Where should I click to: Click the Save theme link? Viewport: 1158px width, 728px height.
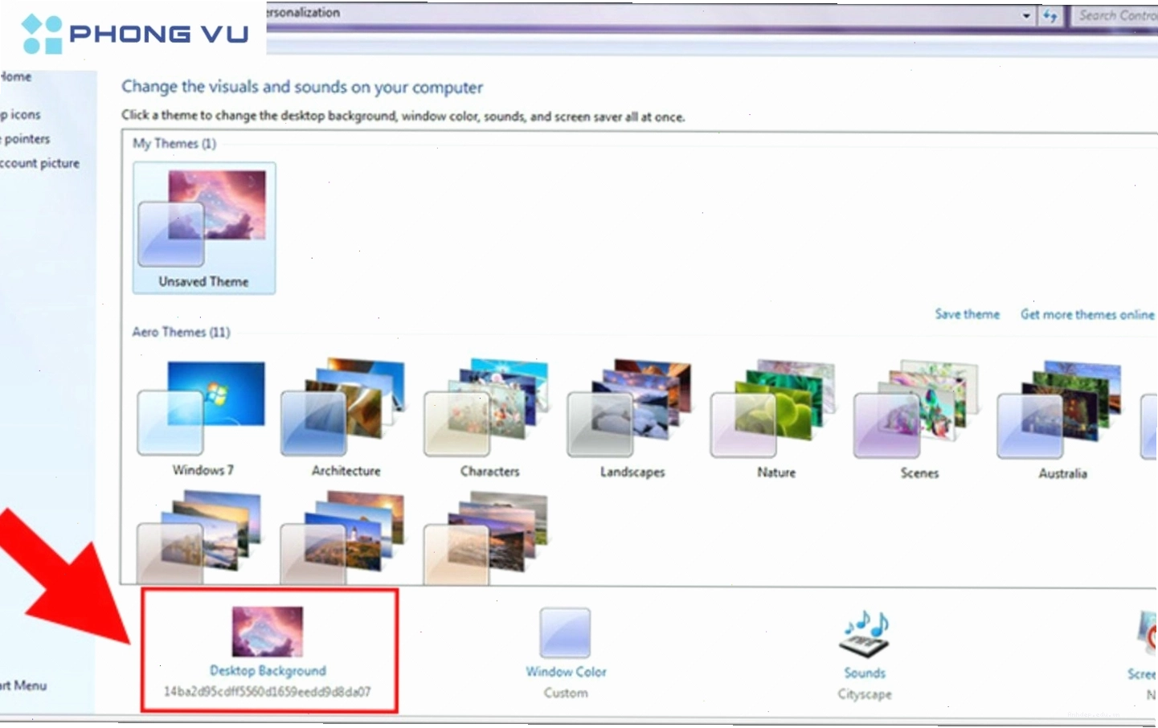pyautogui.click(x=968, y=314)
